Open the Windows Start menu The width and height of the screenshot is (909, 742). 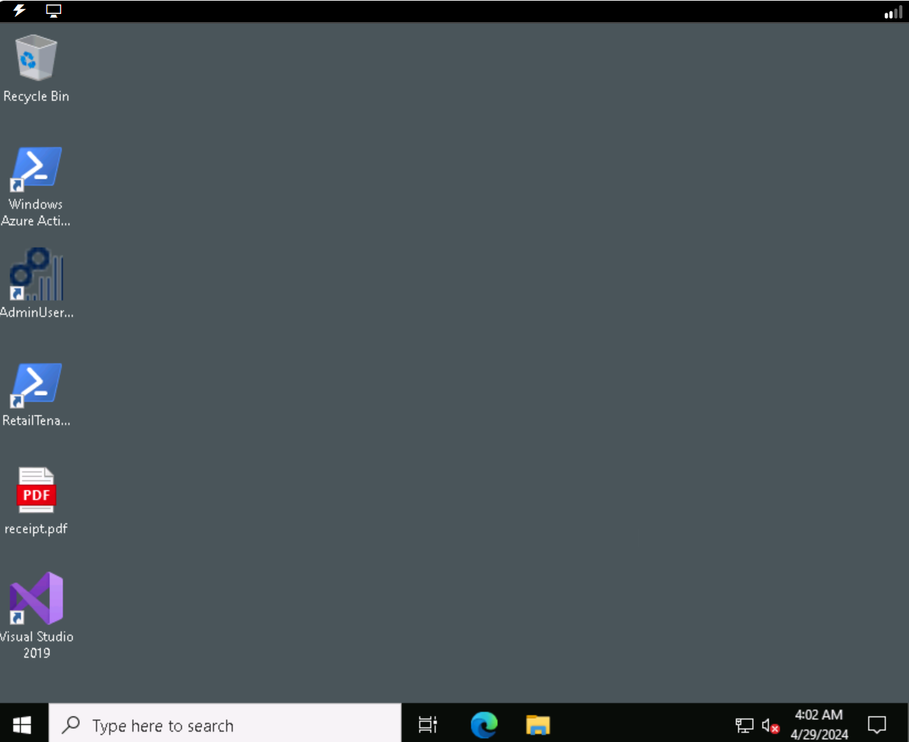[x=22, y=725]
